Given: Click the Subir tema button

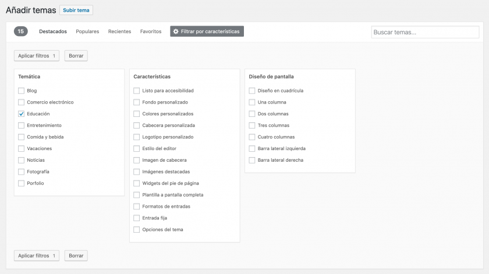Looking at the screenshot, I should pyautogui.click(x=76, y=10).
